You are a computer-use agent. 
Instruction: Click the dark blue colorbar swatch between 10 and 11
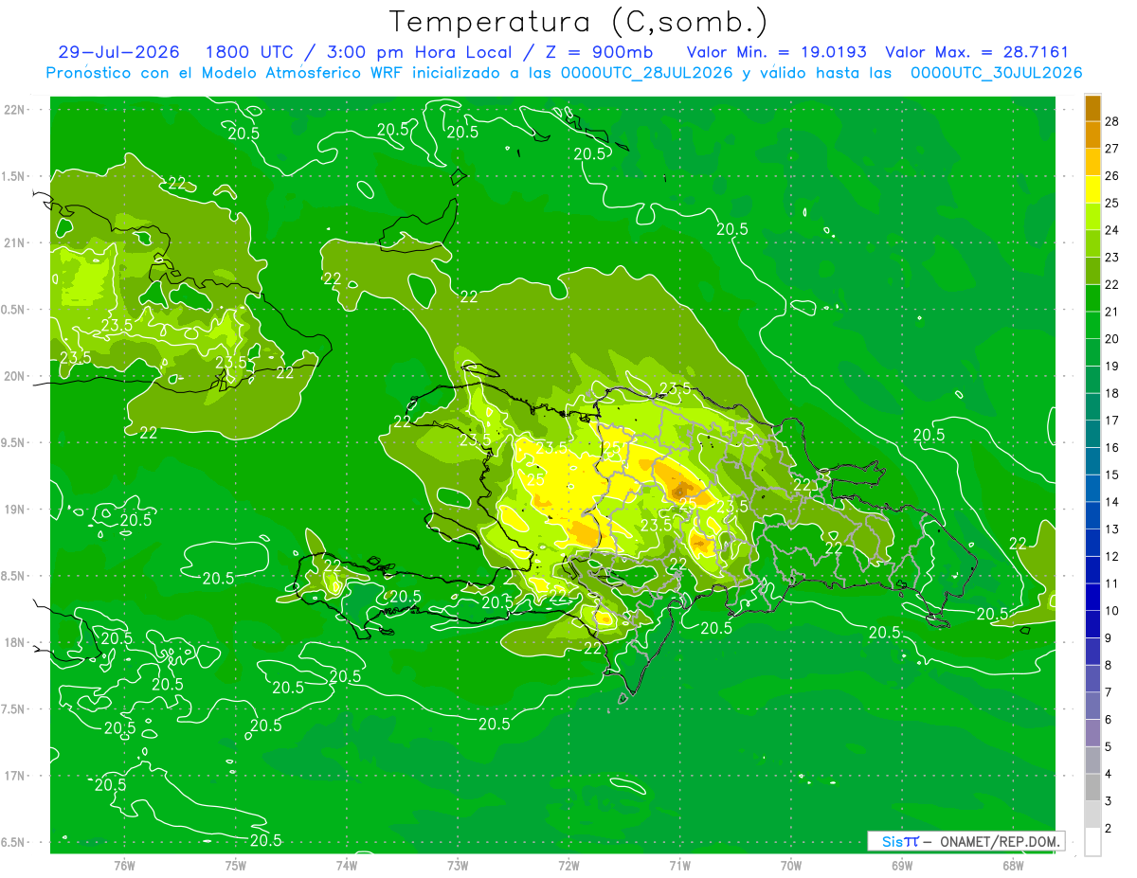click(1092, 598)
